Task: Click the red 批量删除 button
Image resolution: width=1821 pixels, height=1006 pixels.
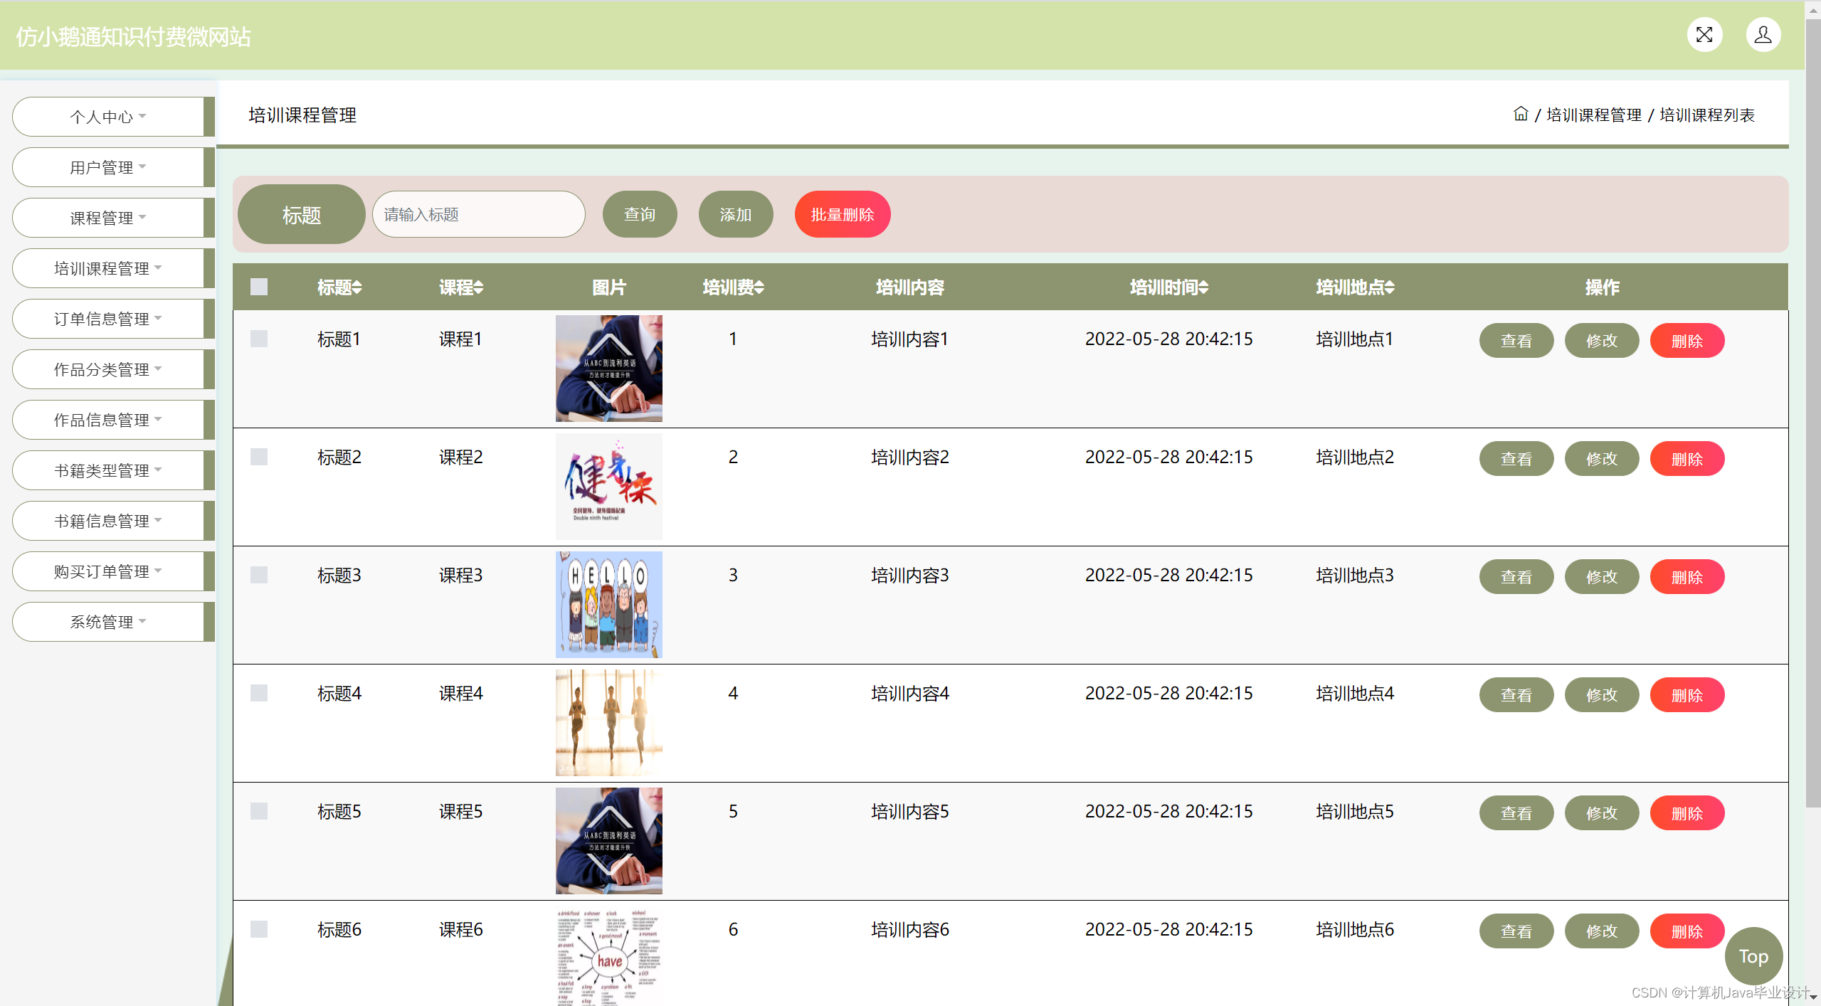Action: [842, 214]
